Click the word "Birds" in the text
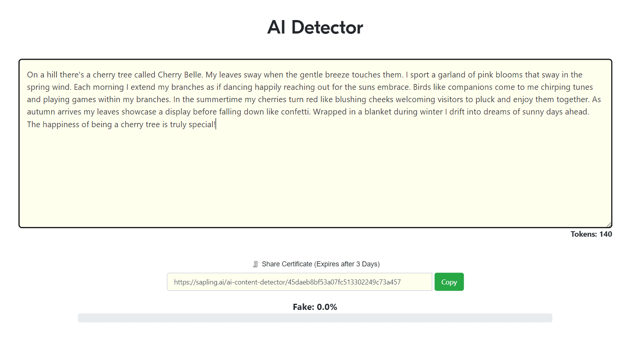The image size is (631, 340). pyautogui.click(x=422, y=87)
